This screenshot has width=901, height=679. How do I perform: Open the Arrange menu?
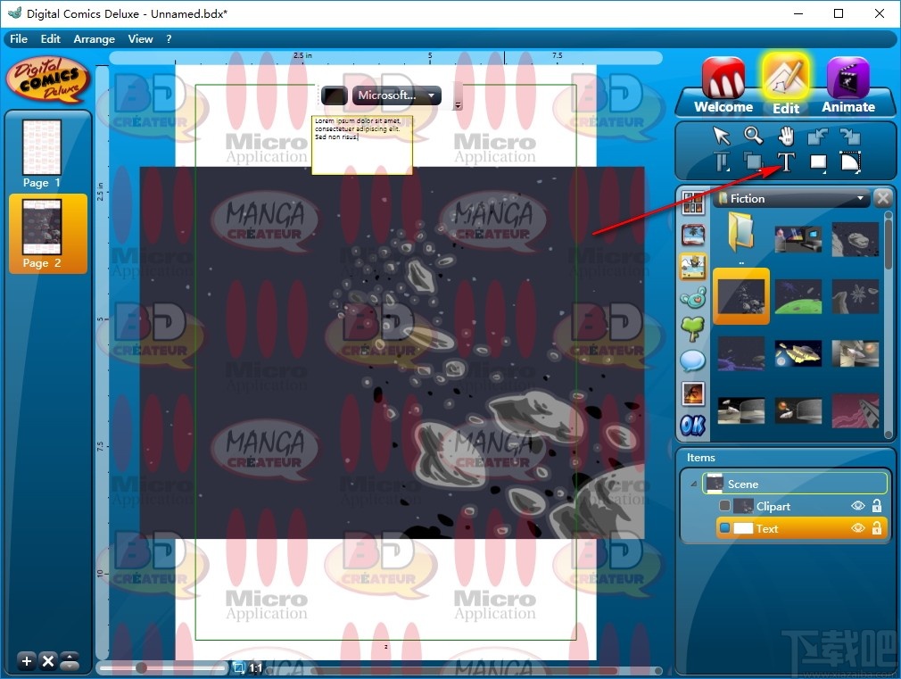pyautogui.click(x=95, y=39)
